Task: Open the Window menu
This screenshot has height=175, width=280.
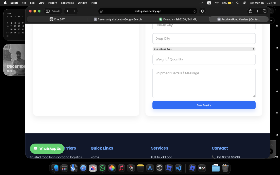Action: 83,3
